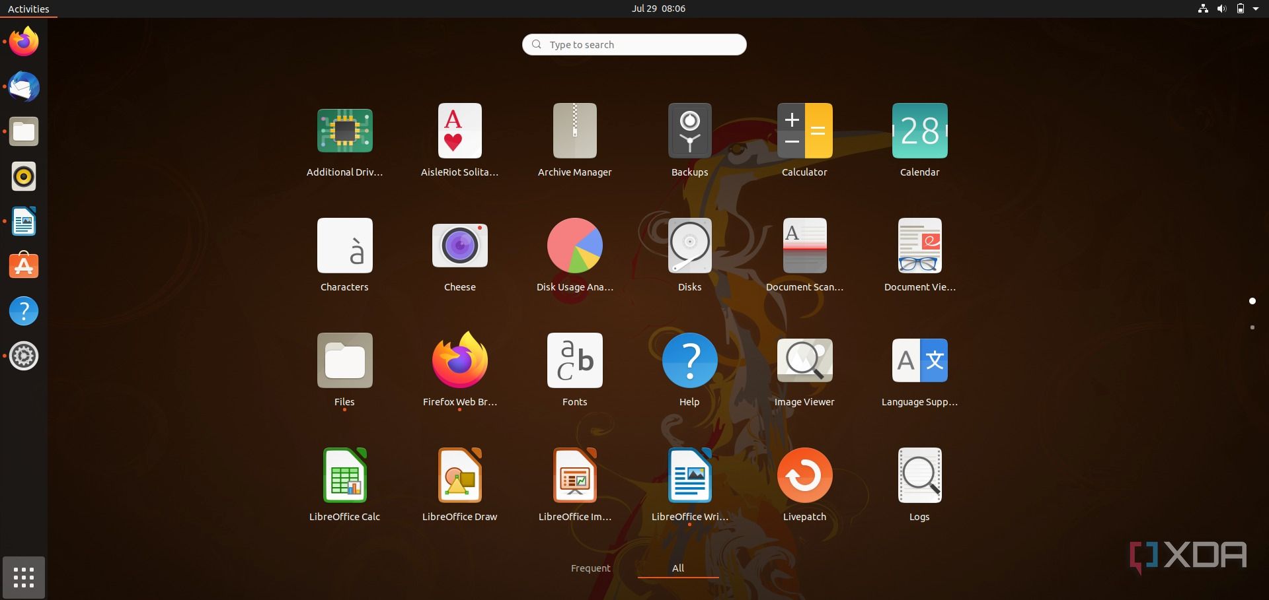
Task: Select the All tab
Action: tap(678, 568)
